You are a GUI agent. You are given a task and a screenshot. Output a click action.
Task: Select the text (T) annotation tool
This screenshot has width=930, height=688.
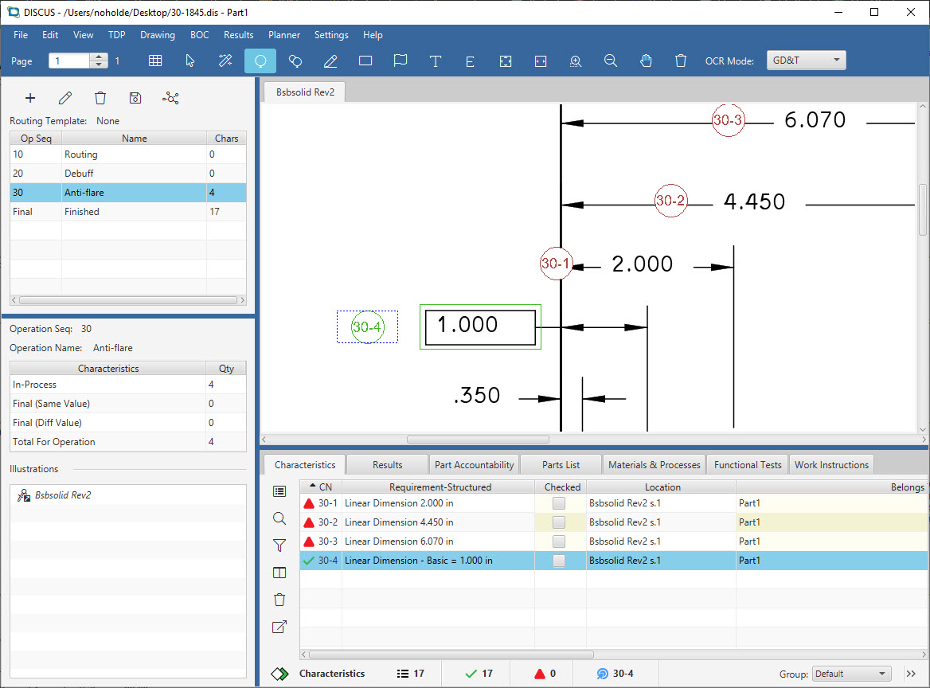(436, 60)
